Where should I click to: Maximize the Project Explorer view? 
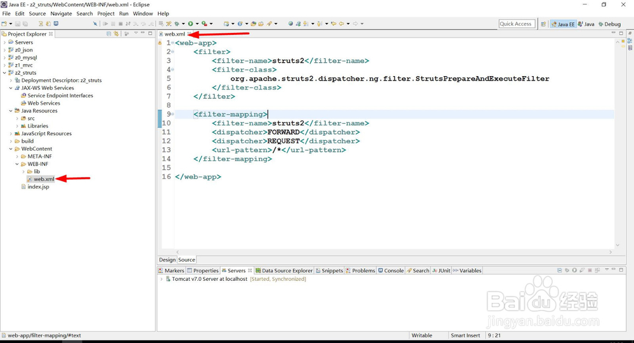pyautogui.click(x=150, y=33)
